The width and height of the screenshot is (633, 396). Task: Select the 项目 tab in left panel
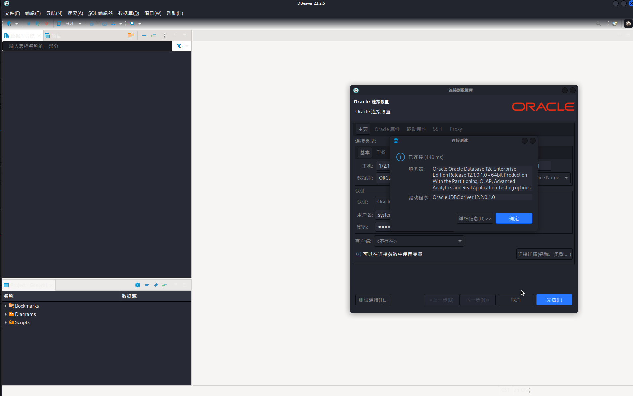[53, 36]
